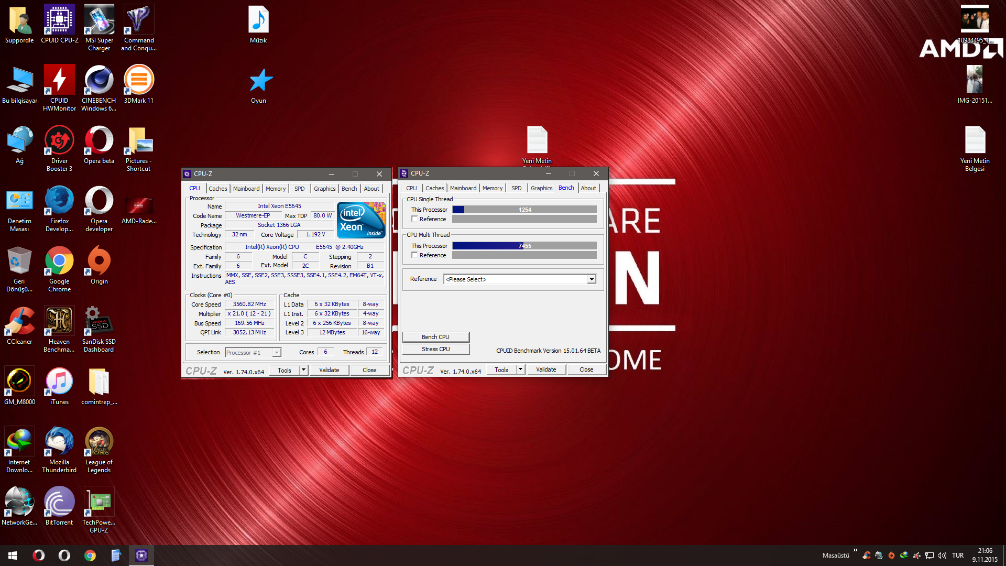Viewport: 1006px width, 566px height.
Task: Open Chrome from the taskbar
Action: (90, 556)
